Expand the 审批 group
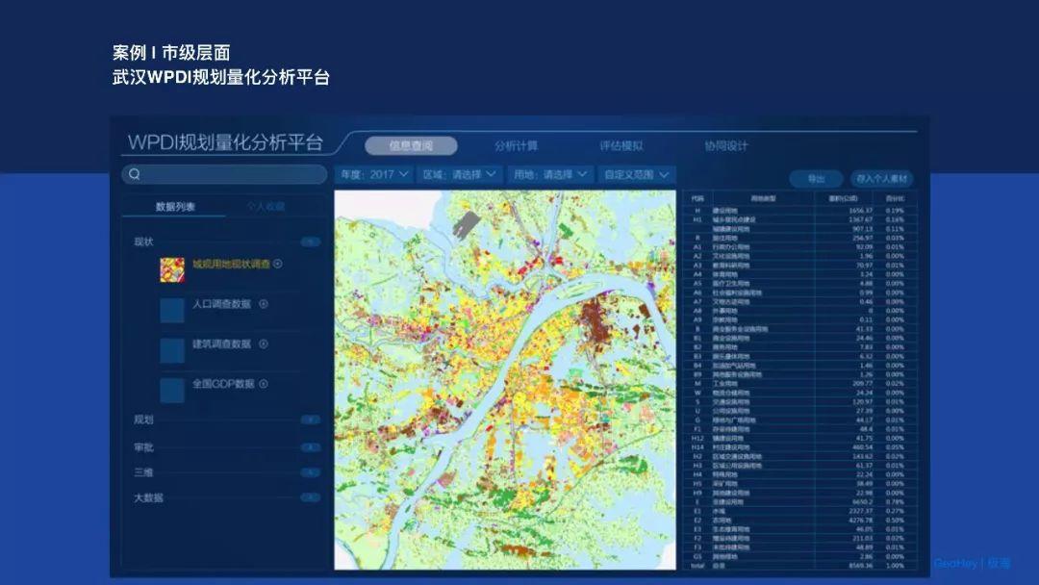The image size is (1039, 585). (310, 447)
